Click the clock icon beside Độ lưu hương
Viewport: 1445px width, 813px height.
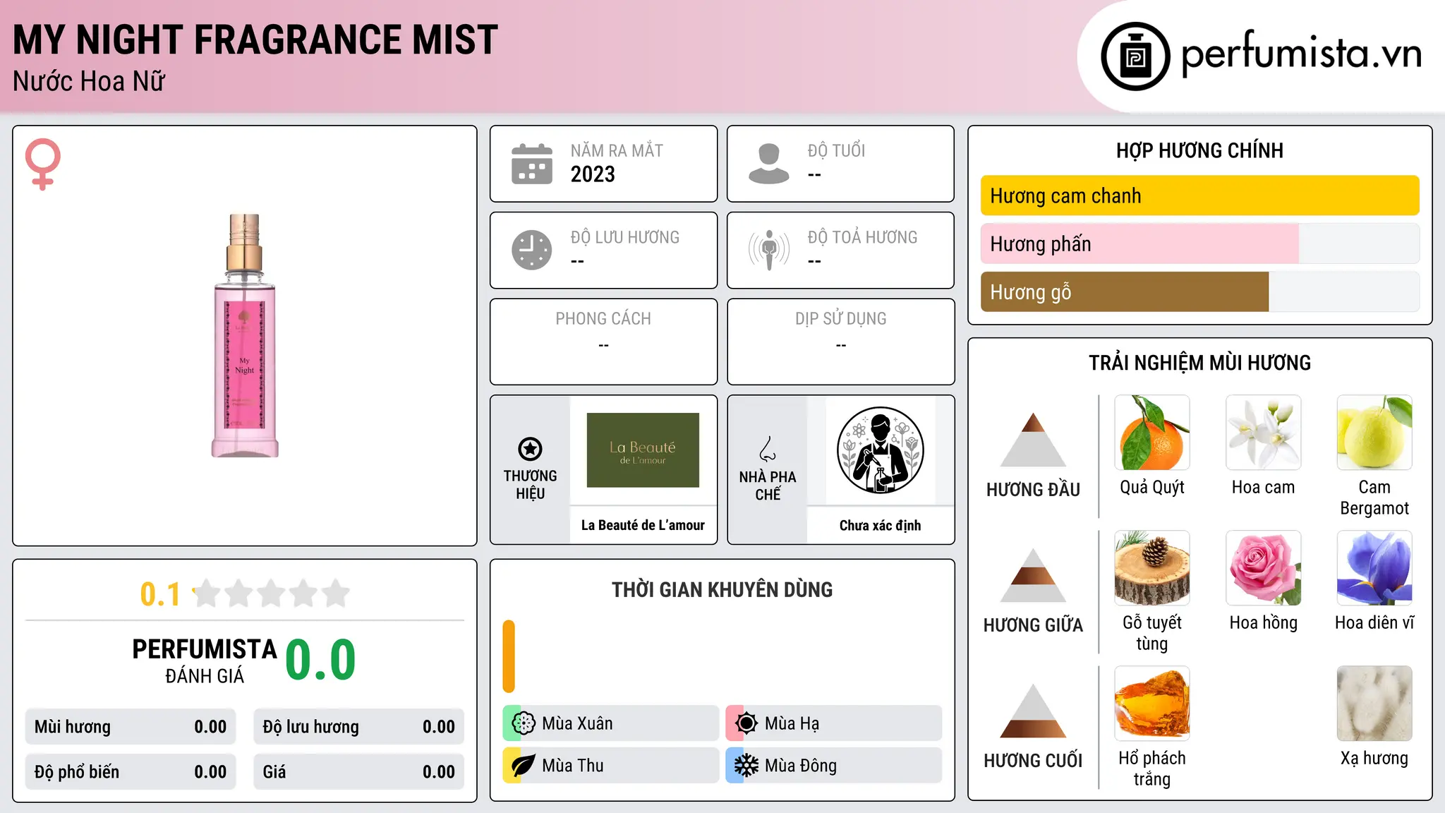(x=532, y=250)
